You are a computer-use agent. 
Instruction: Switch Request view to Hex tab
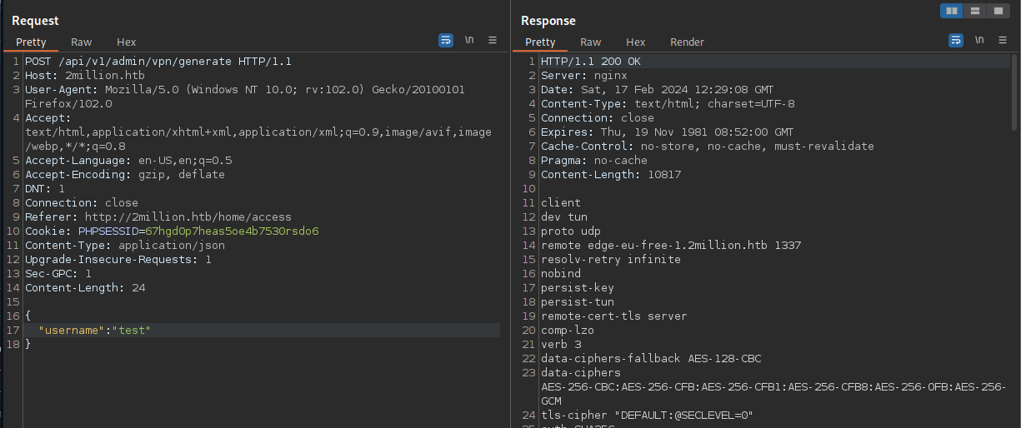tap(127, 42)
